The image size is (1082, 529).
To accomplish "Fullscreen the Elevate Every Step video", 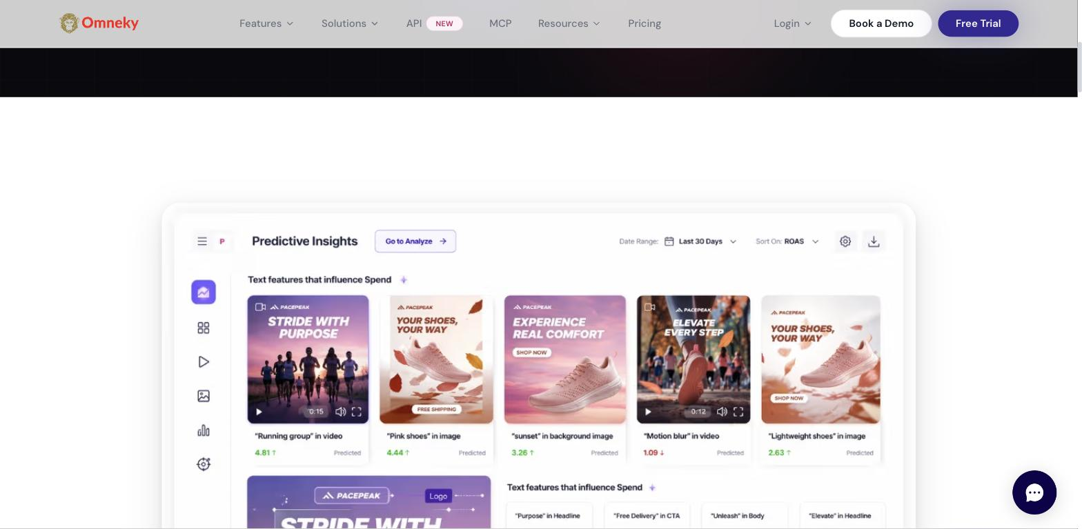I will [738, 412].
